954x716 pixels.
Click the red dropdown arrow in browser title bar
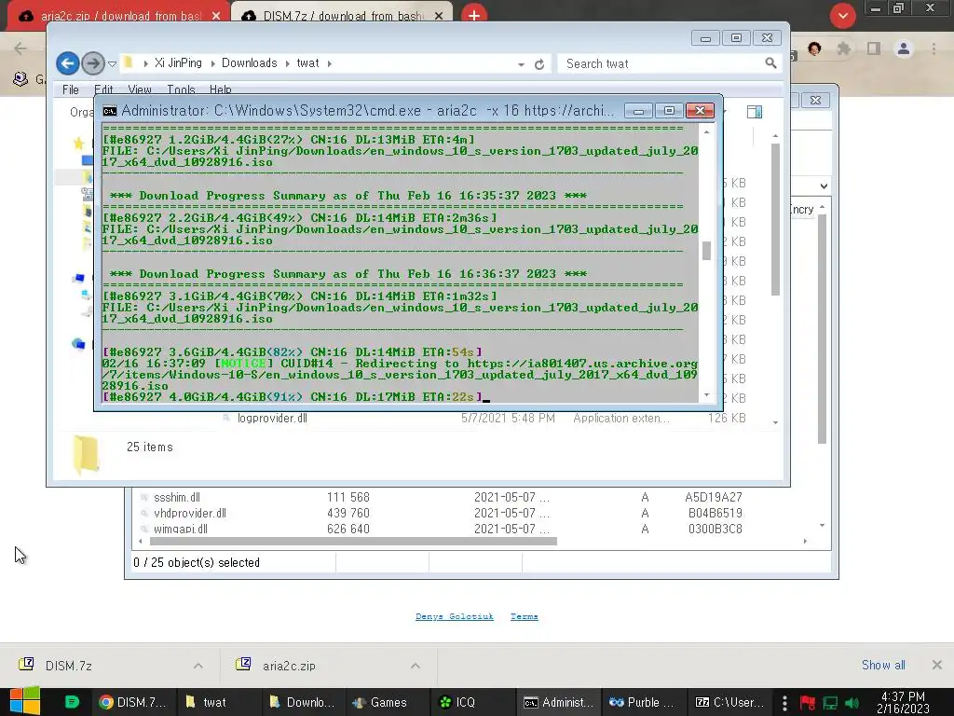(x=842, y=15)
